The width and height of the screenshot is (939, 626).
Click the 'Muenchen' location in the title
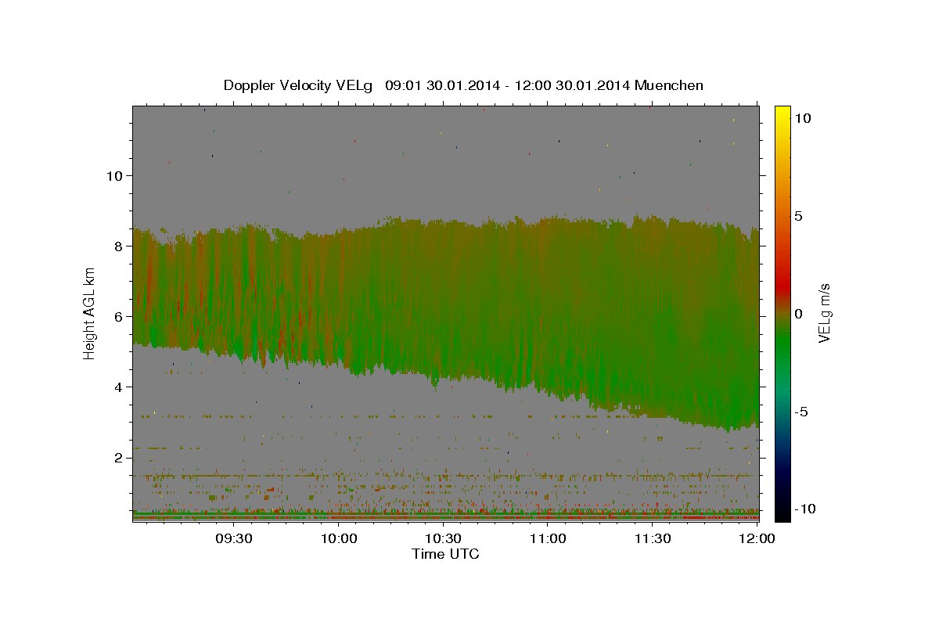coord(669,85)
